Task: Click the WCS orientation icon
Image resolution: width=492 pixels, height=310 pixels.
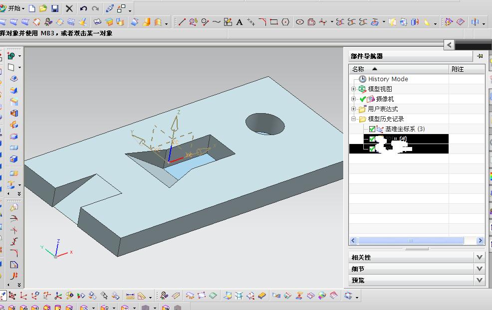Action: [58, 296]
